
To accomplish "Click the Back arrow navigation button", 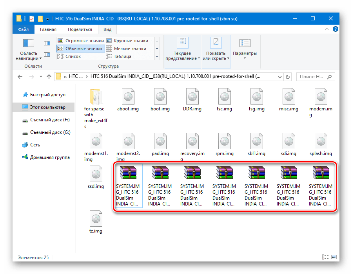I will coord(20,77).
